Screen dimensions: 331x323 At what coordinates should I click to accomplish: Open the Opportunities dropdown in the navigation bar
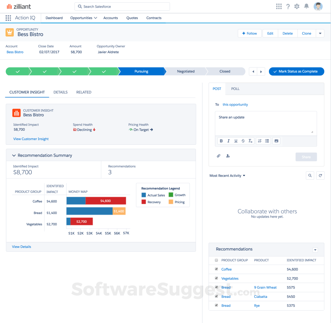click(83, 18)
